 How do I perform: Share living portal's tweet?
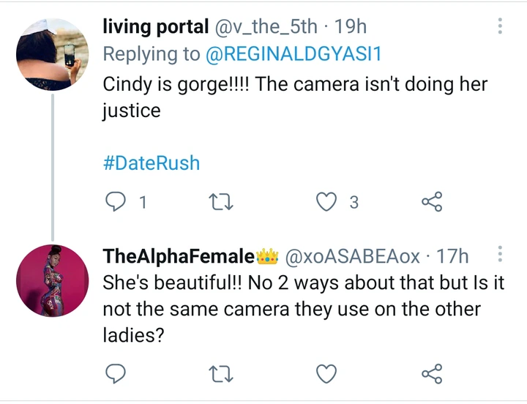pos(432,202)
